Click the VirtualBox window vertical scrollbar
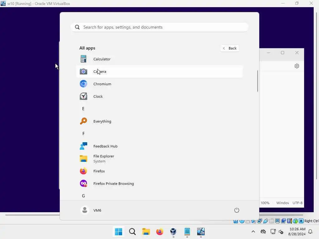Screen dimensions: 319x239 click(317, 96)
